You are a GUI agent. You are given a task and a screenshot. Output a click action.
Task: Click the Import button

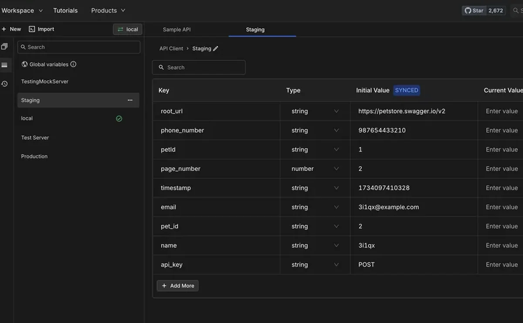point(41,29)
